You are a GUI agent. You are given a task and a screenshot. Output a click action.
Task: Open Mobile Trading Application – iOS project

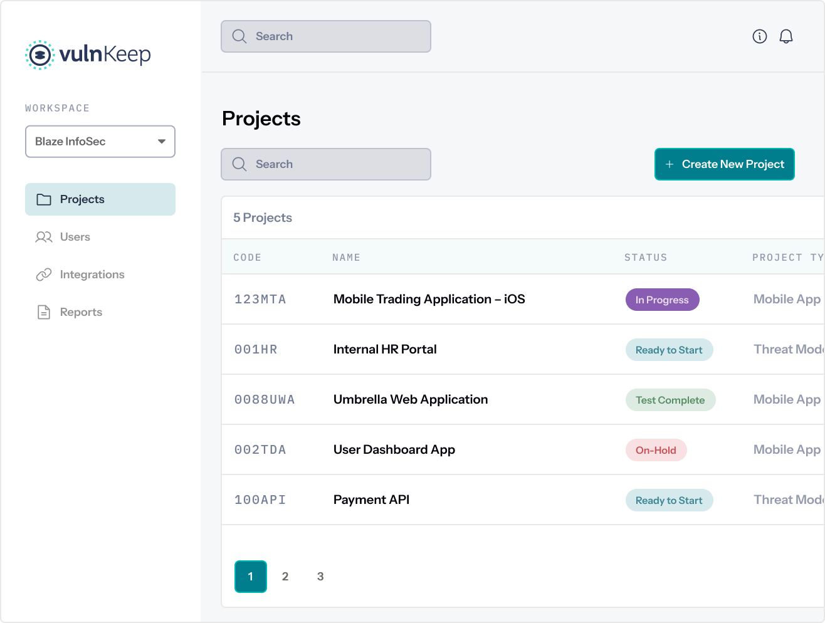click(x=429, y=300)
